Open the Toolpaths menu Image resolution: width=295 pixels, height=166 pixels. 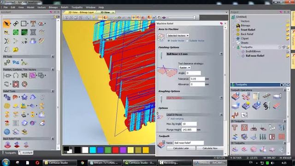click(x=77, y=7)
